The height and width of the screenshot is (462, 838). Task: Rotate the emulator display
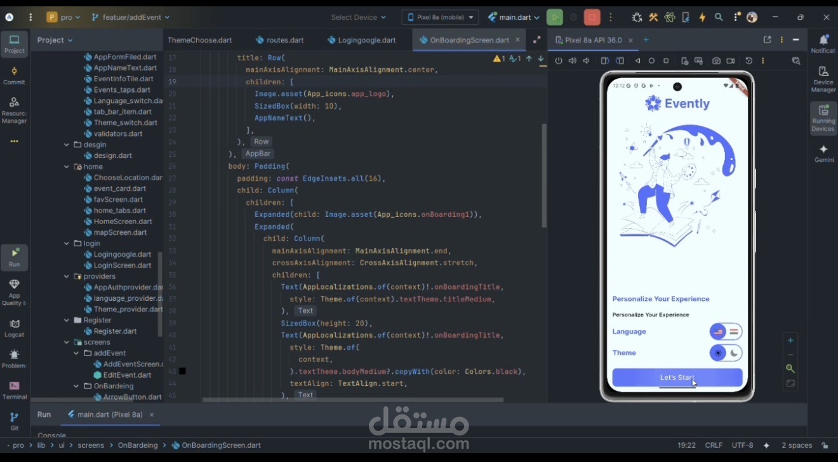(604, 60)
